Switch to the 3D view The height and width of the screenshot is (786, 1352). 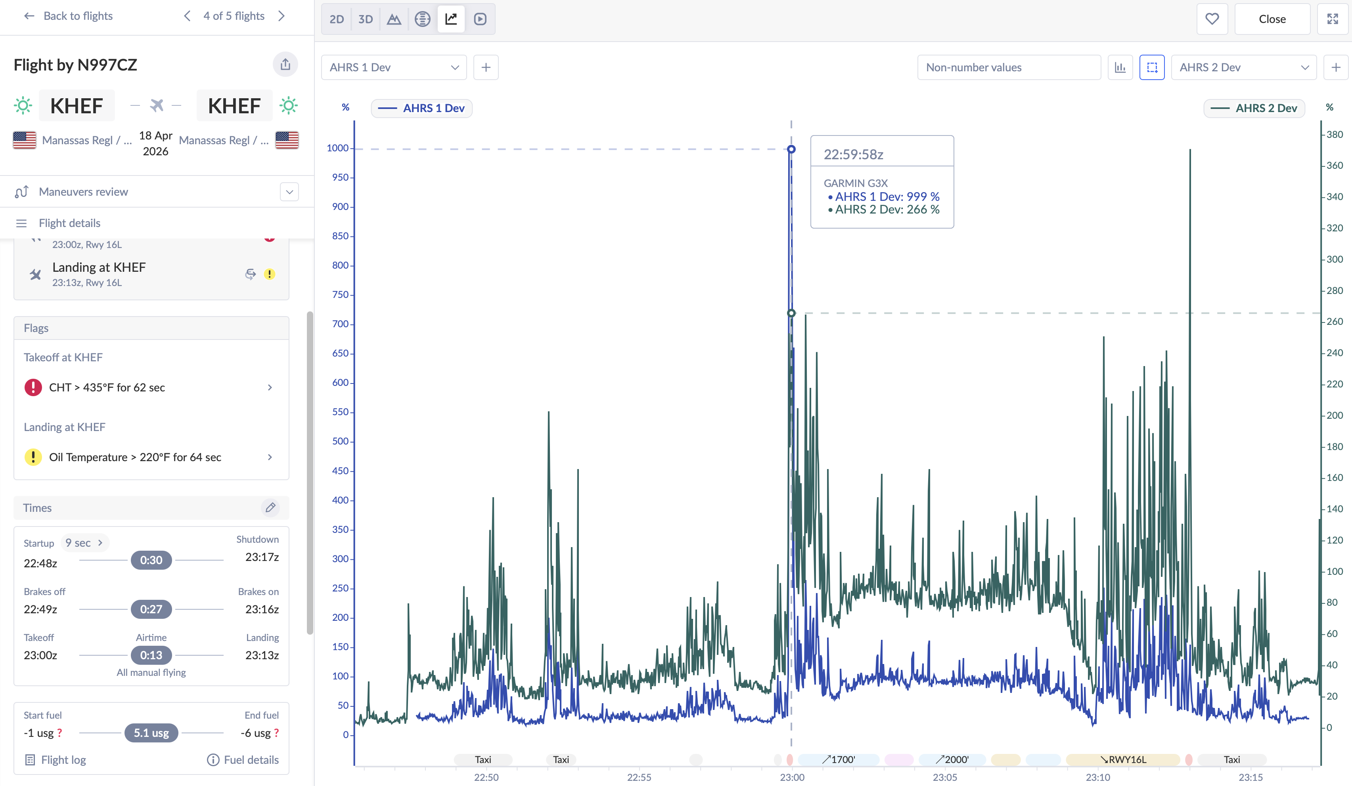pyautogui.click(x=366, y=19)
